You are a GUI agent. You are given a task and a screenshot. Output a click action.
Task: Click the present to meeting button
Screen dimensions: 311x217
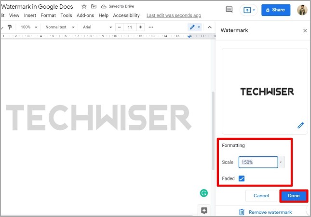click(x=248, y=10)
